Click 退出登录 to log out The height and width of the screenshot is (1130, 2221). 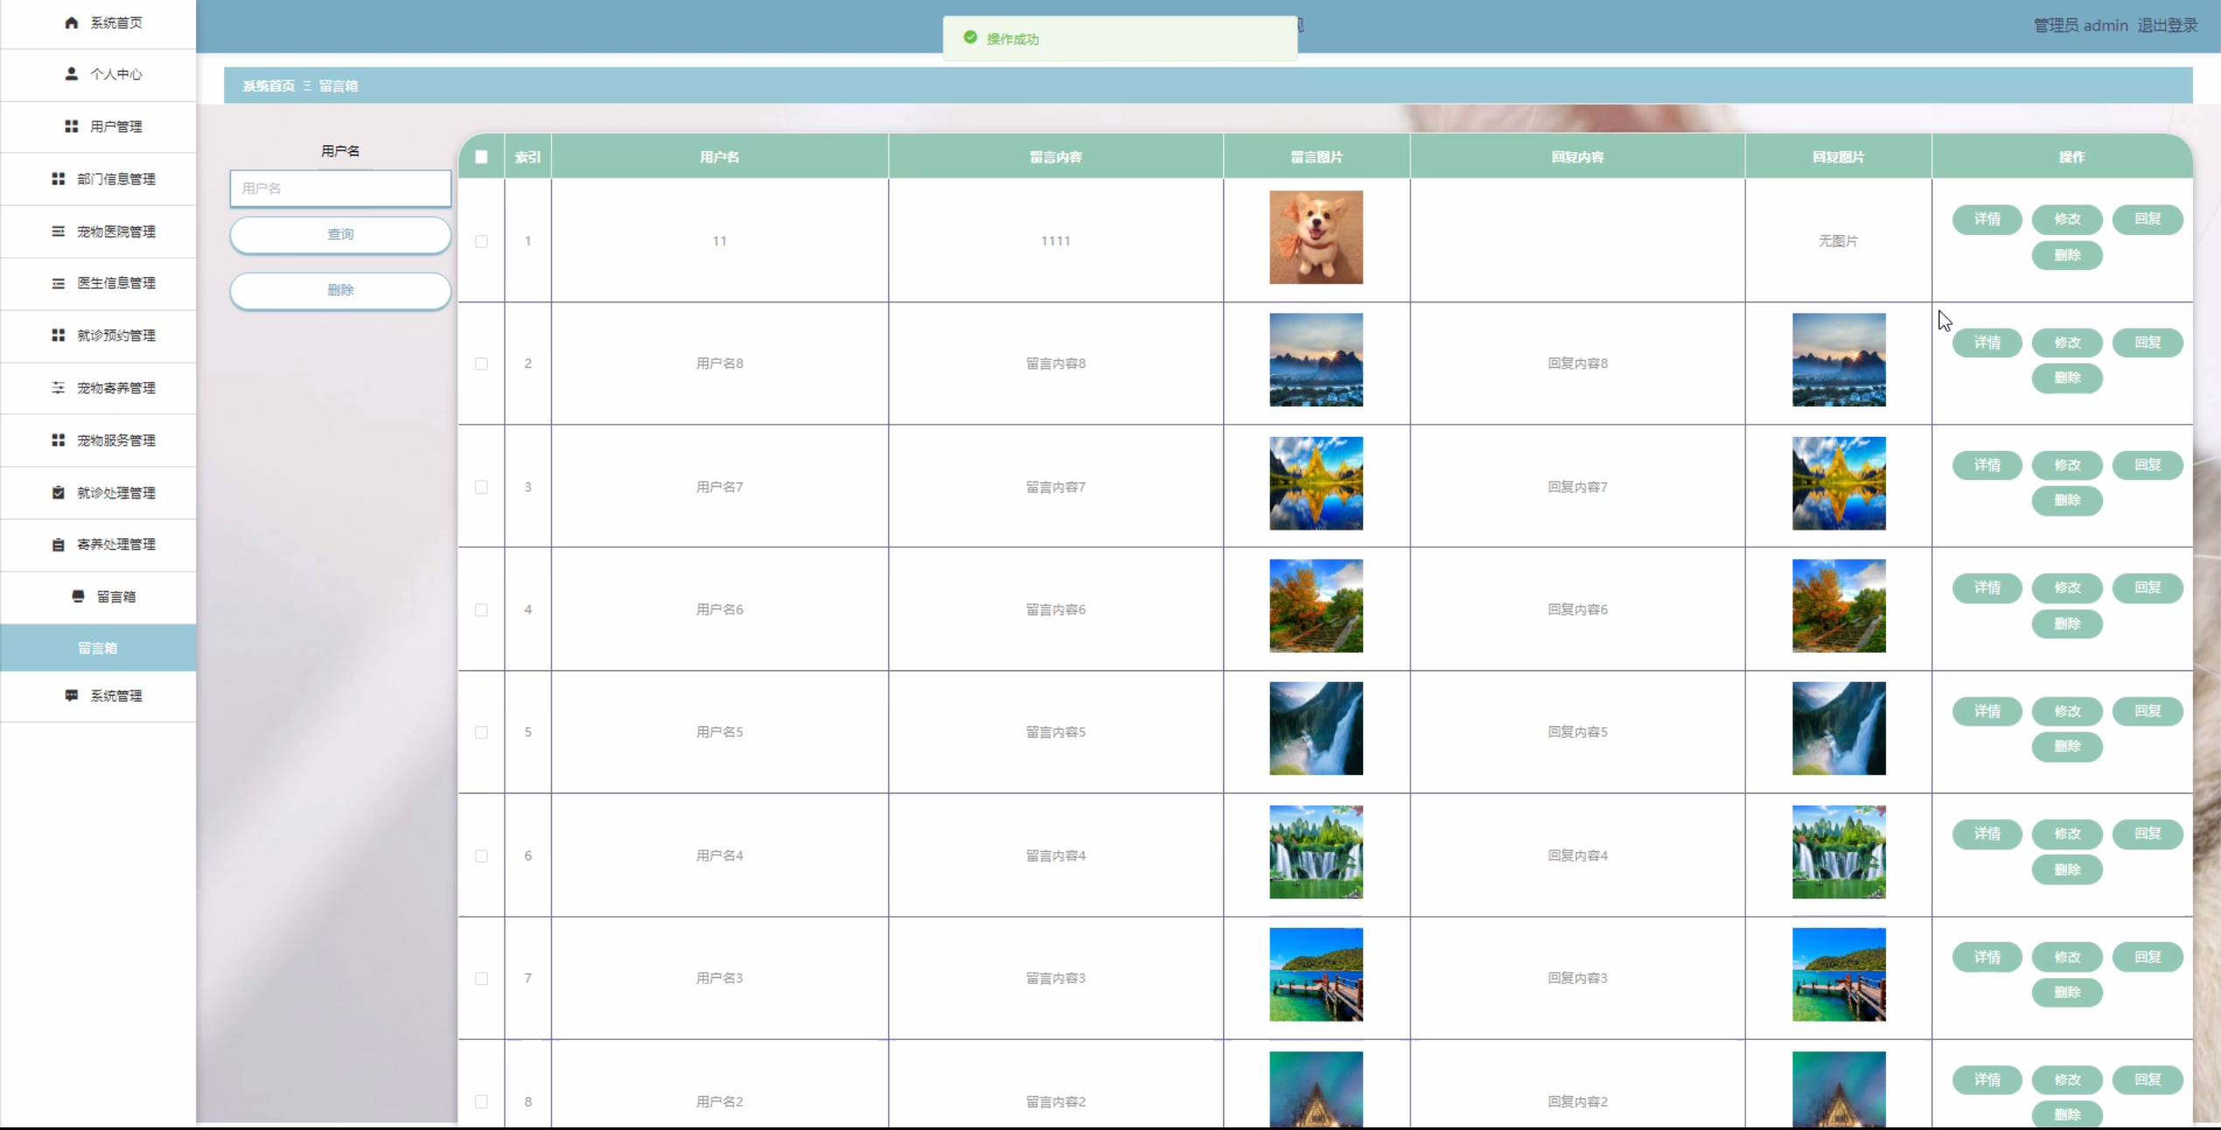point(2167,25)
